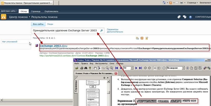The height and width of the screenshot is (106, 211).
Task: Click the Zoom out minus icon in WinDjView
Action: click(164, 68)
